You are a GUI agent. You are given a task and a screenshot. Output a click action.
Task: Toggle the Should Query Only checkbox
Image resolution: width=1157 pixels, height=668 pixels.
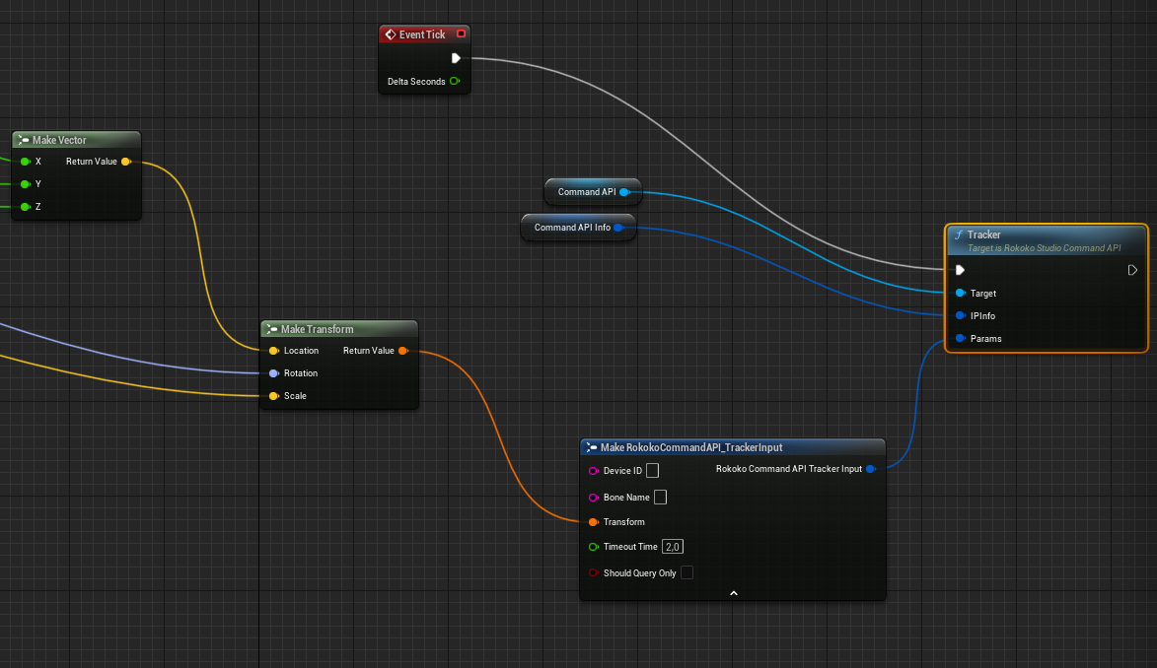tap(686, 572)
